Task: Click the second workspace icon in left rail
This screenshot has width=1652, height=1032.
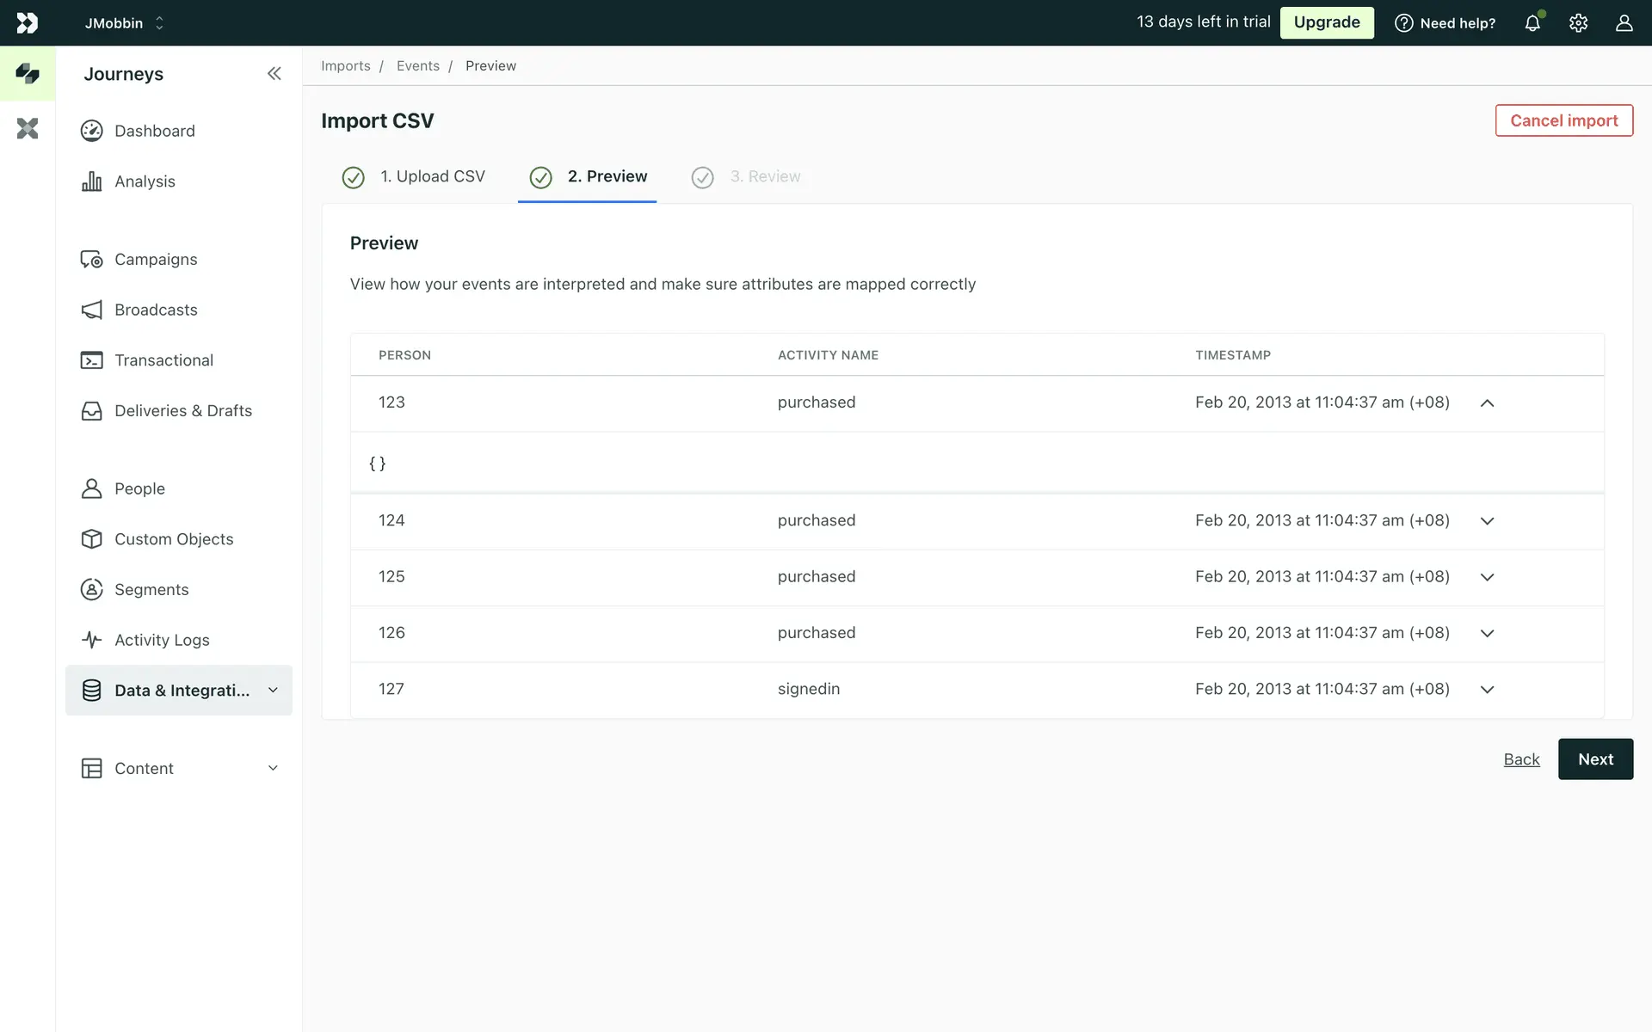Action: (28, 129)
